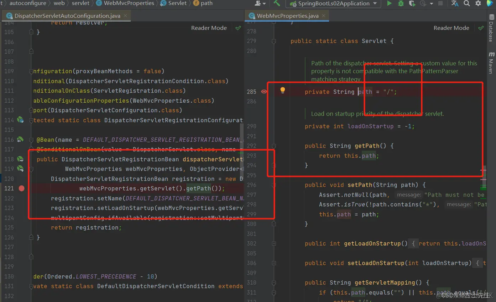This screenshot has height=302, width=496.
Task: Toggle the field watchpoint on line 285
Action: click(x=264, y=92)
